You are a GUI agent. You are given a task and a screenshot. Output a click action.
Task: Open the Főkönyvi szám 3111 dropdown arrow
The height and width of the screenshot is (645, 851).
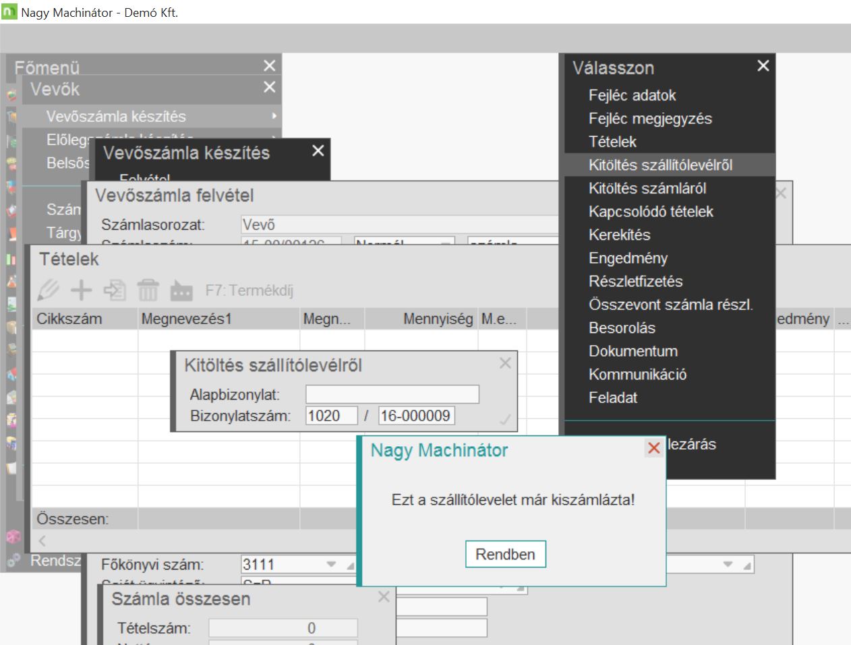[x=331, y=564]
